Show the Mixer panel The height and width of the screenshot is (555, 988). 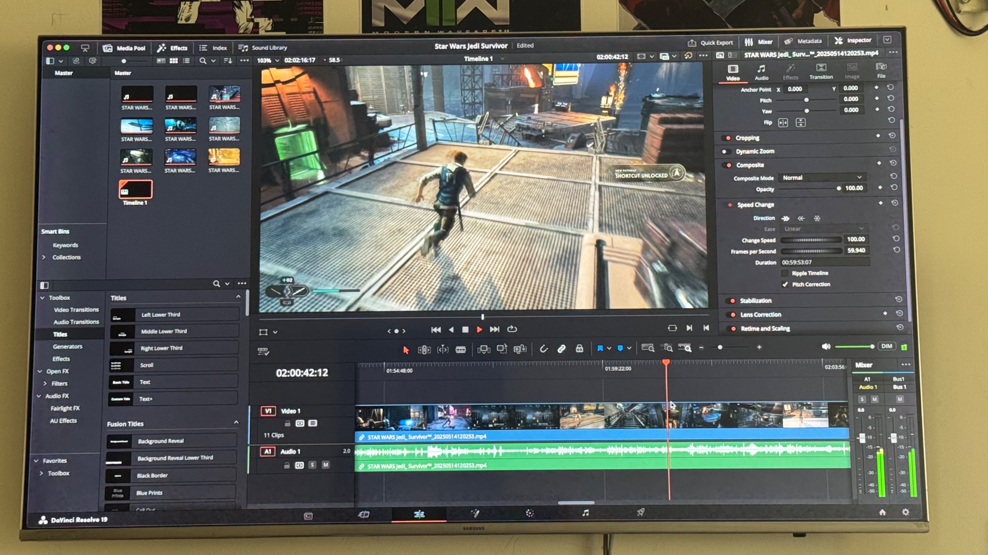[758, 42]
